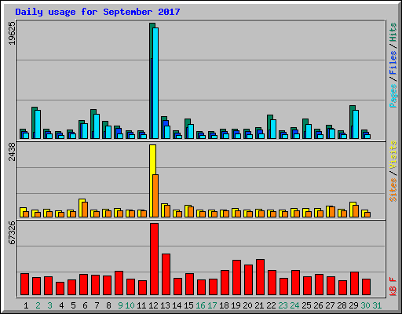Click the tallest cyan bar for day 12
The image size is (402, 314).
click(x=155, y=83)
